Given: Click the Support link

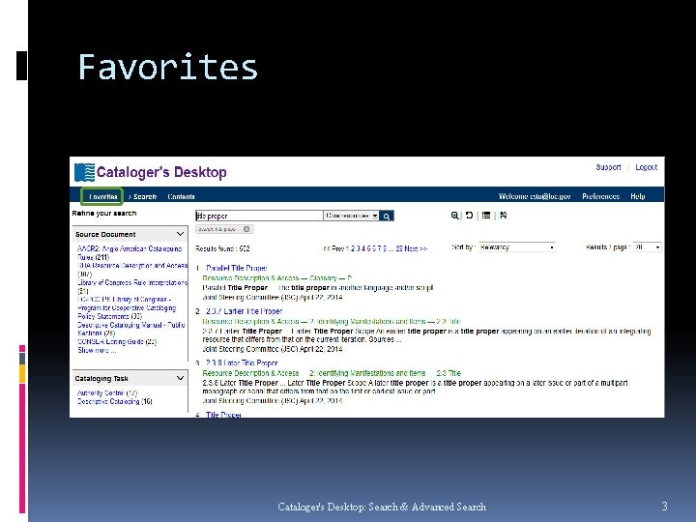Looking at the screenshot, I should click(608, 167).
